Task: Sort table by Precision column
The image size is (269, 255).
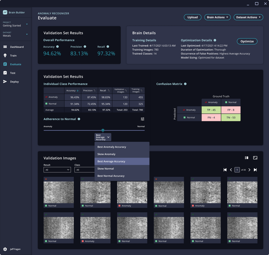Action: [x=89, y=91]
